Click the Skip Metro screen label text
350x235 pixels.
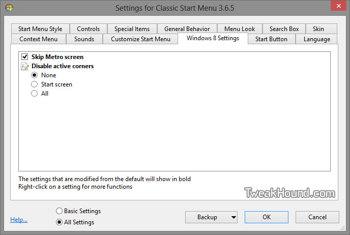(57, 57)
